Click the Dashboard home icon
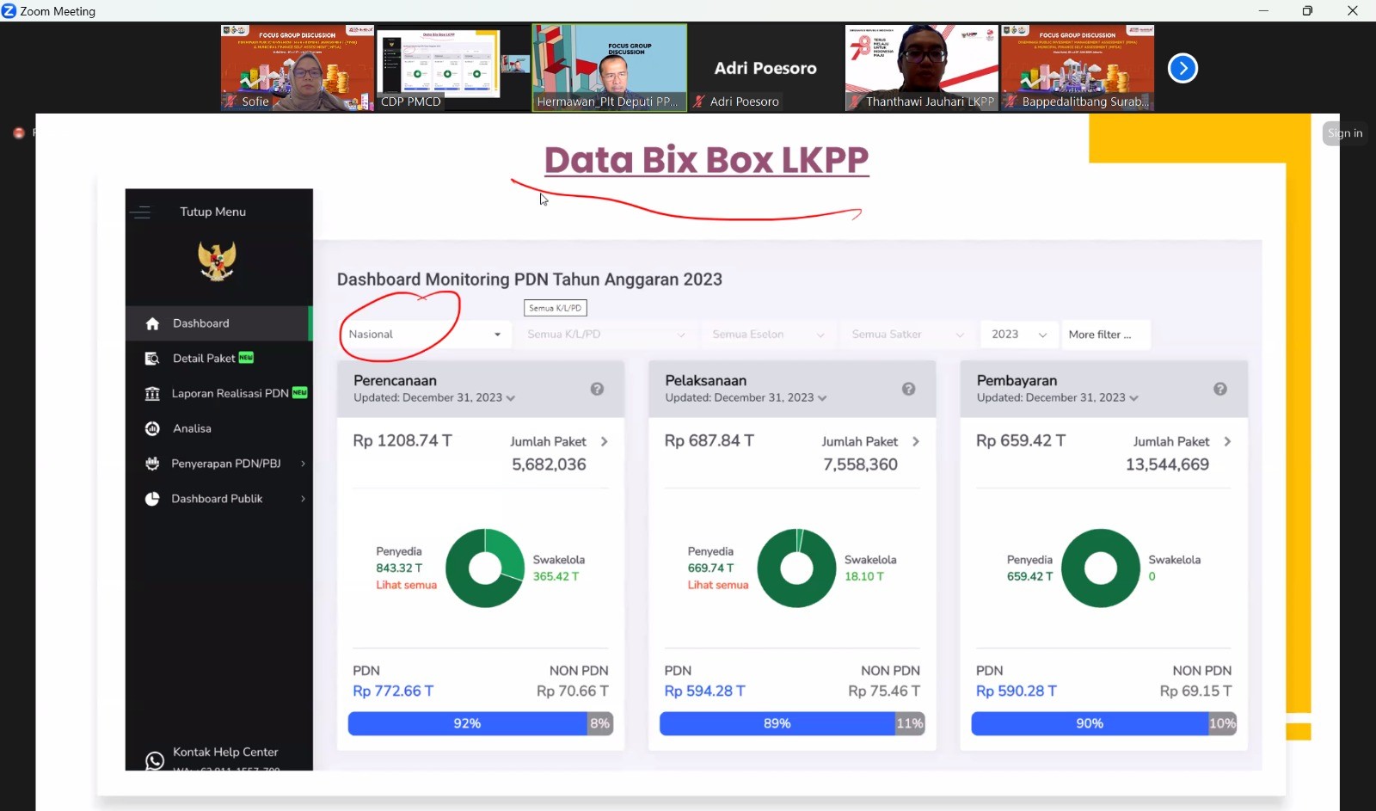This screenshot has width=1376, height=811. click(152, 323)
